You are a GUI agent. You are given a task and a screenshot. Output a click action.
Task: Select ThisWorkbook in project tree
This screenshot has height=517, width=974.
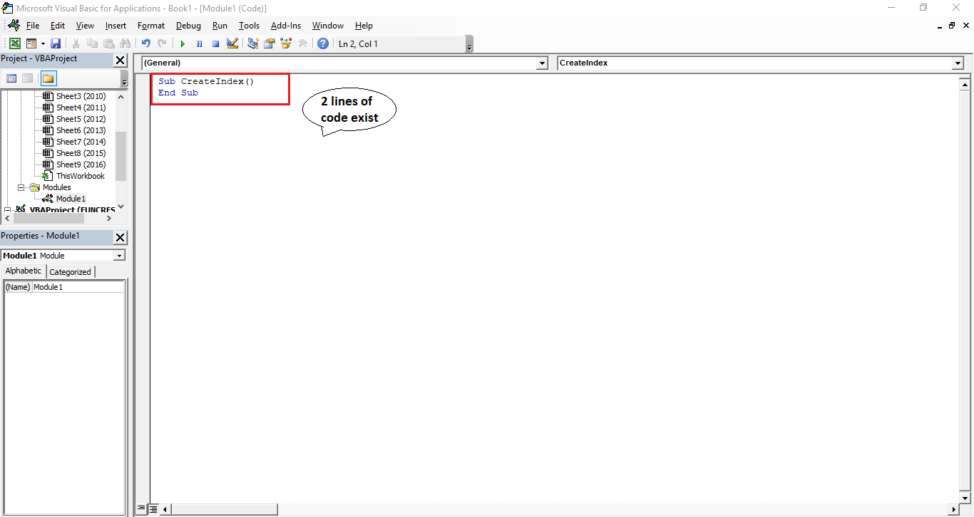coord(80,176)
